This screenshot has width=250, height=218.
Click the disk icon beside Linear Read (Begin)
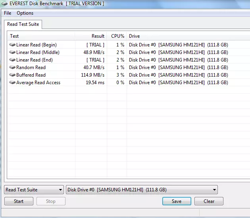(12, 45)
